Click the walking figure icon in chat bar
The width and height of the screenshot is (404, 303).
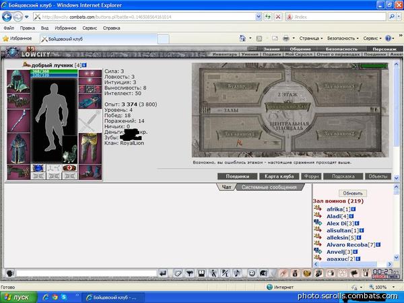point(213,273)
